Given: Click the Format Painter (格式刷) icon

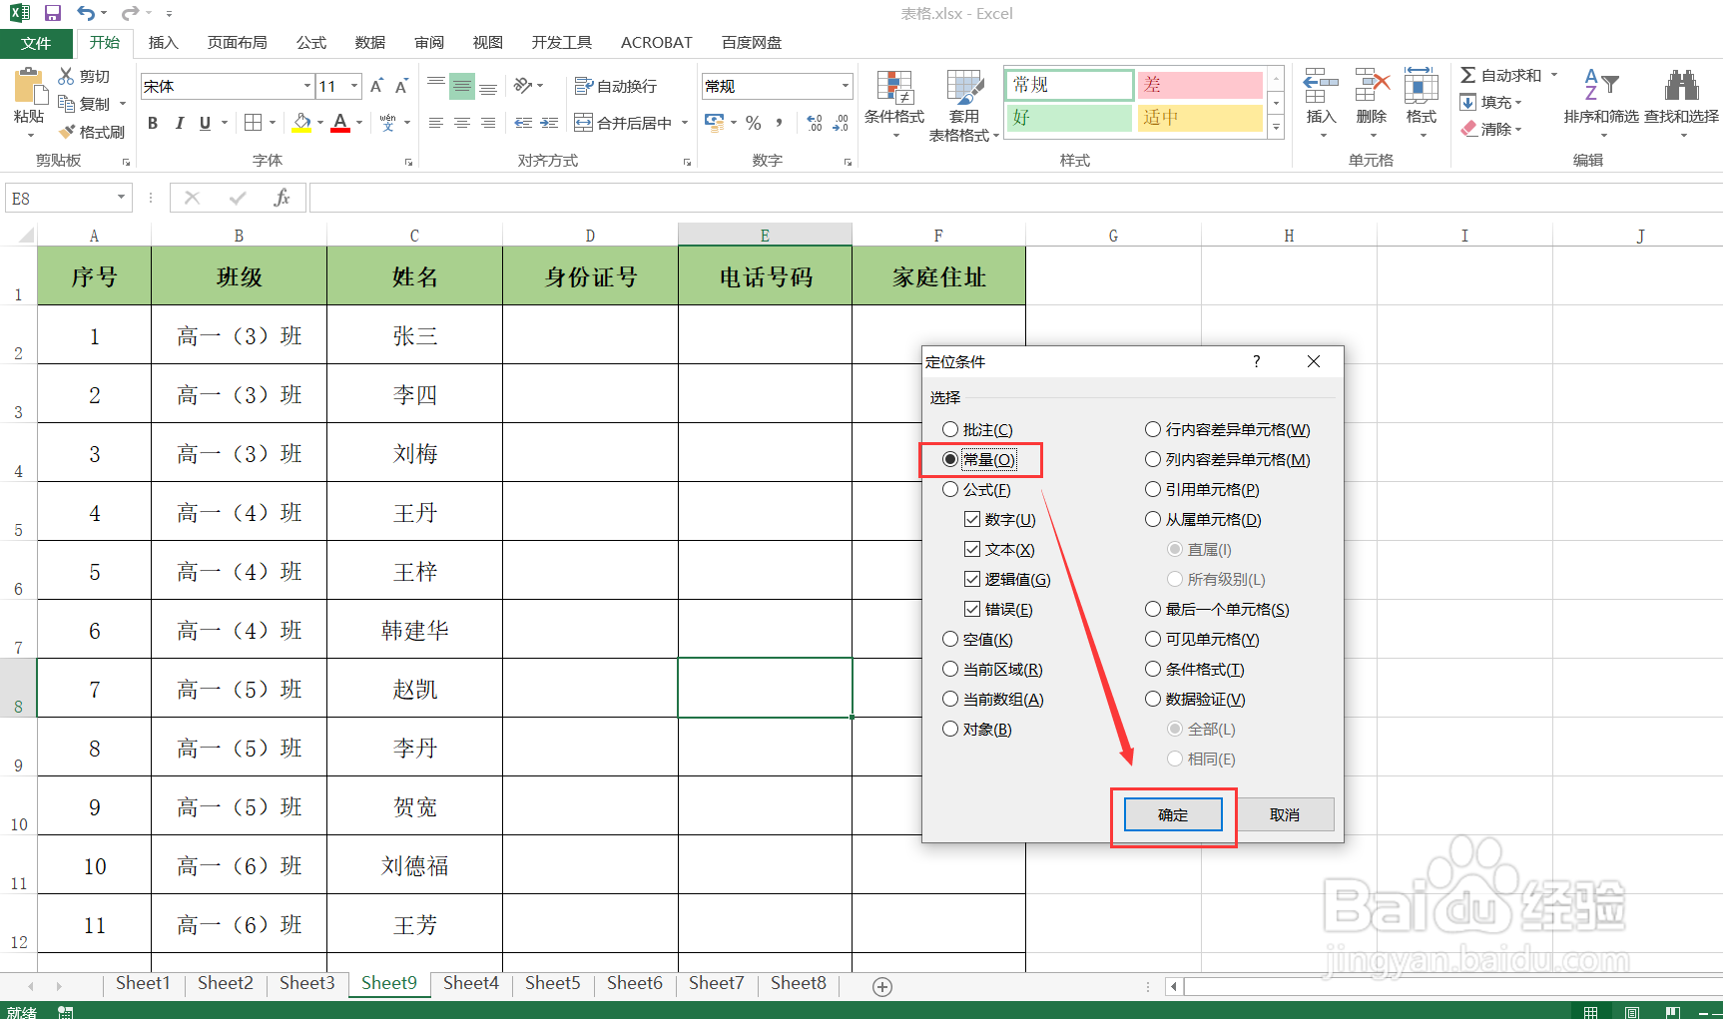Looking at the screenshot, I should click(x=67, y=132).
